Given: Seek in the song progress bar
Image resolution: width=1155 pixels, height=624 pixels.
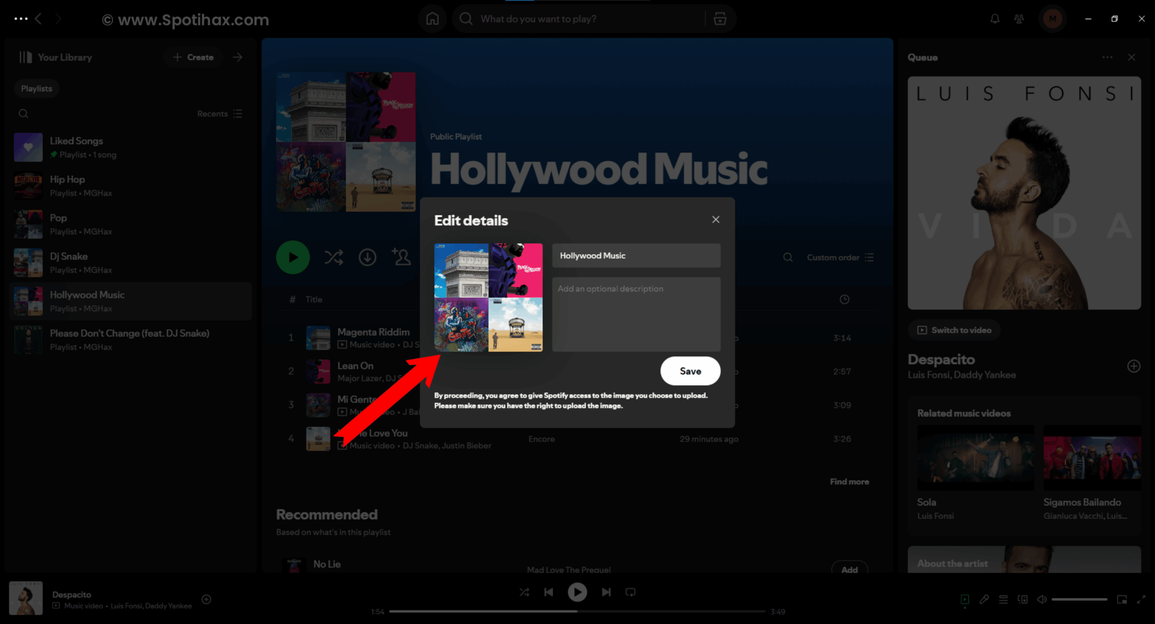Looking at the screenshot, I should point(577,611).
